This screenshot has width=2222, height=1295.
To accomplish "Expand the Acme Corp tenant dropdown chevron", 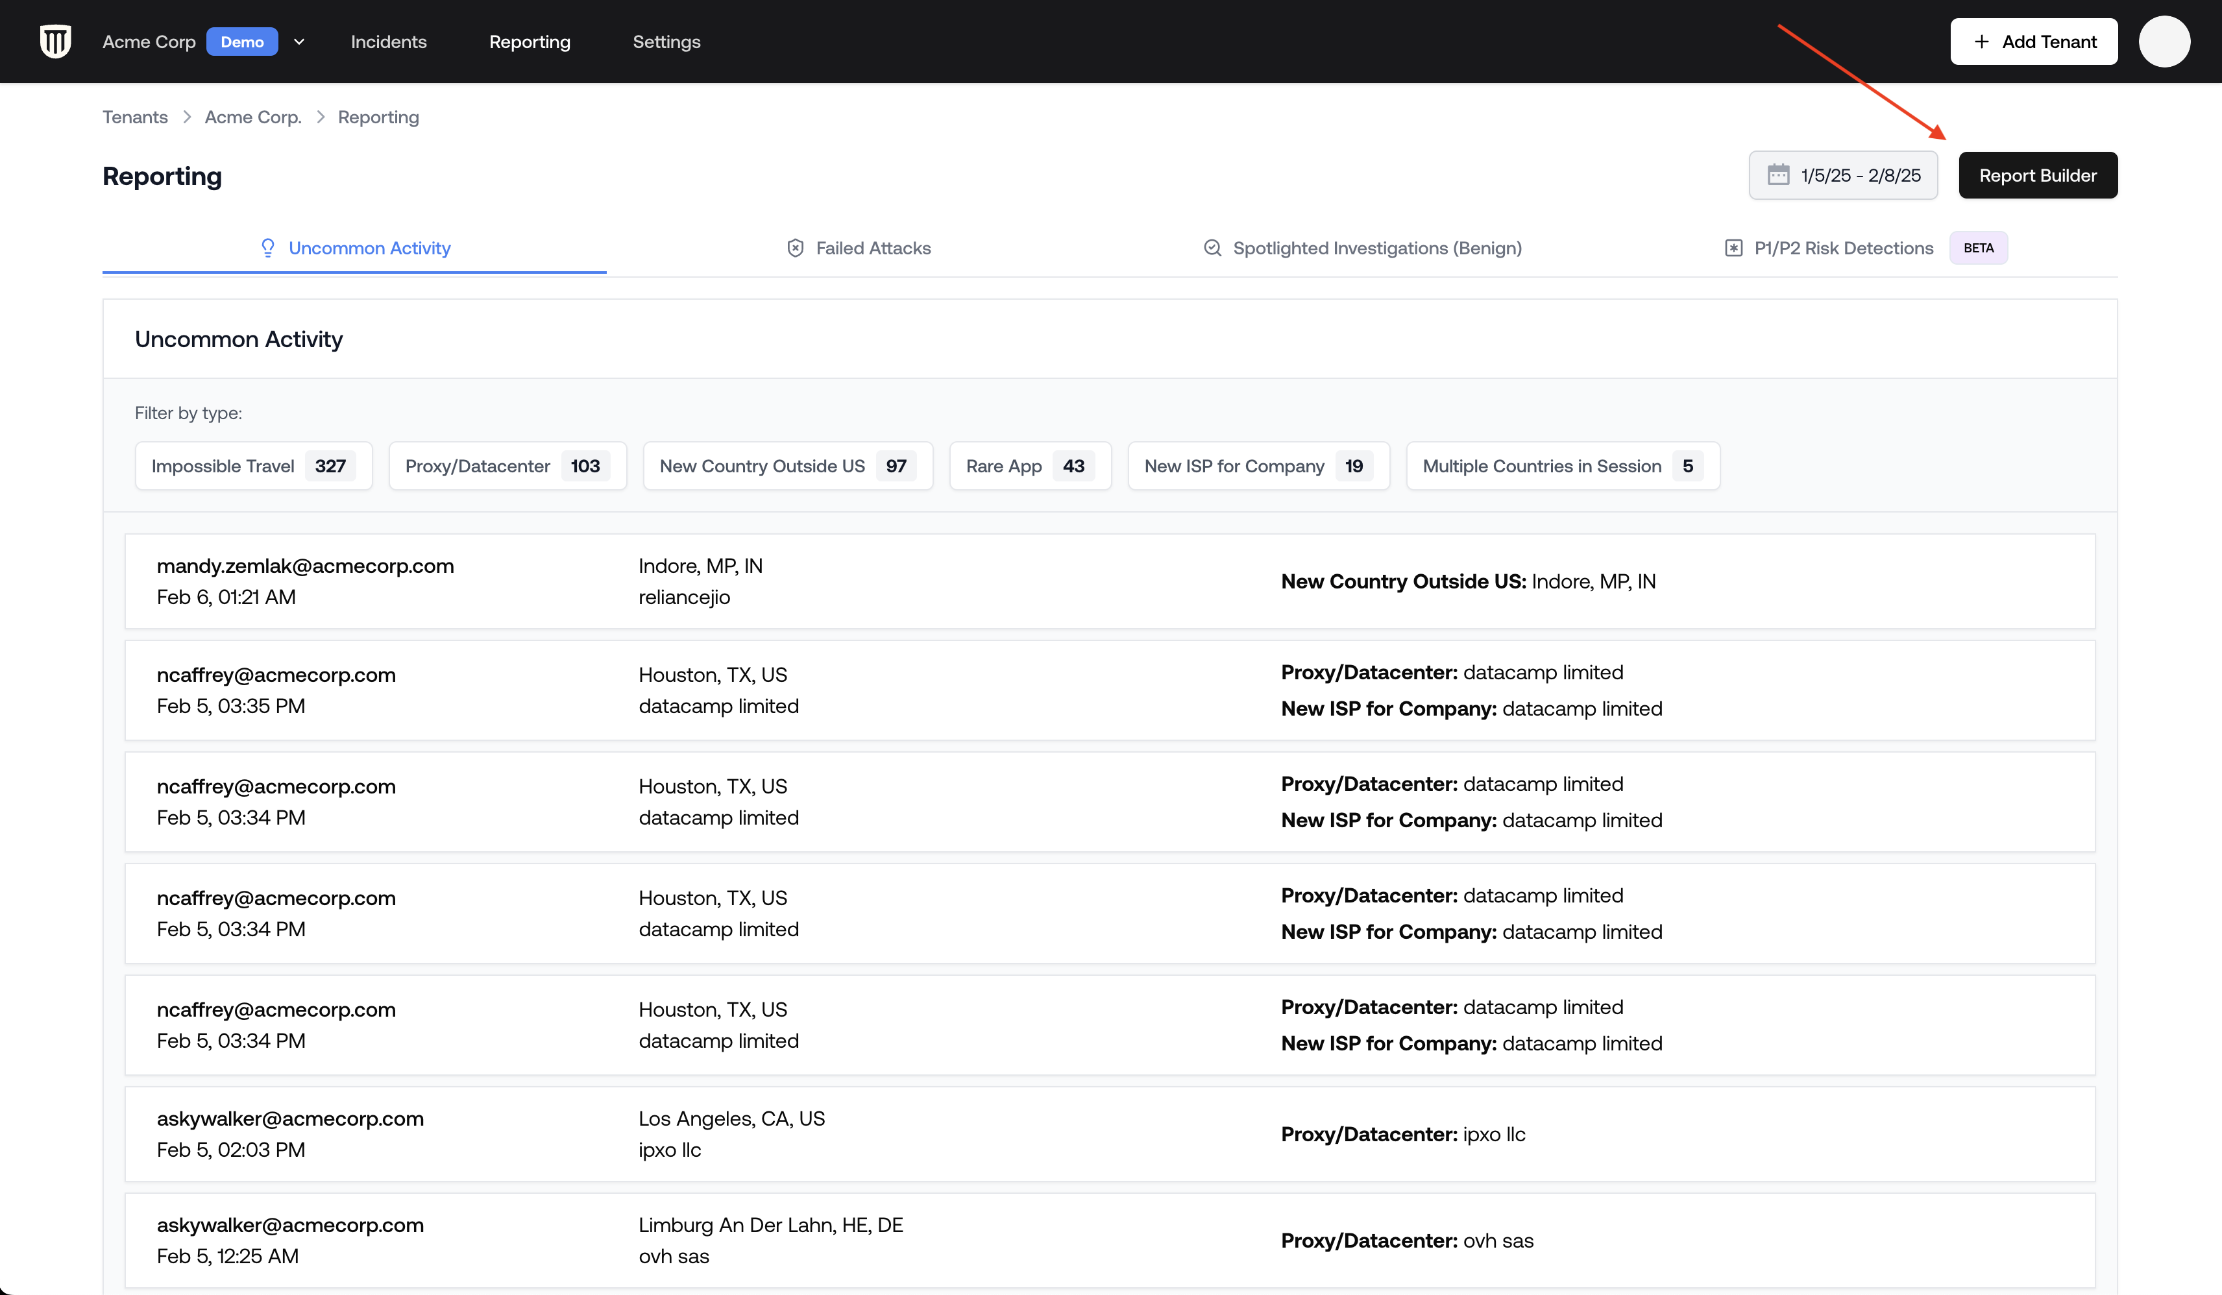I will (299, 42).
